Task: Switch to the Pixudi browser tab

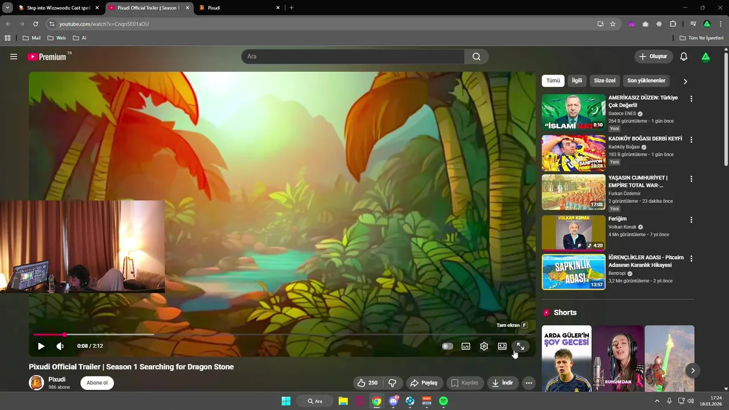Action: click(x=239, y=8)
